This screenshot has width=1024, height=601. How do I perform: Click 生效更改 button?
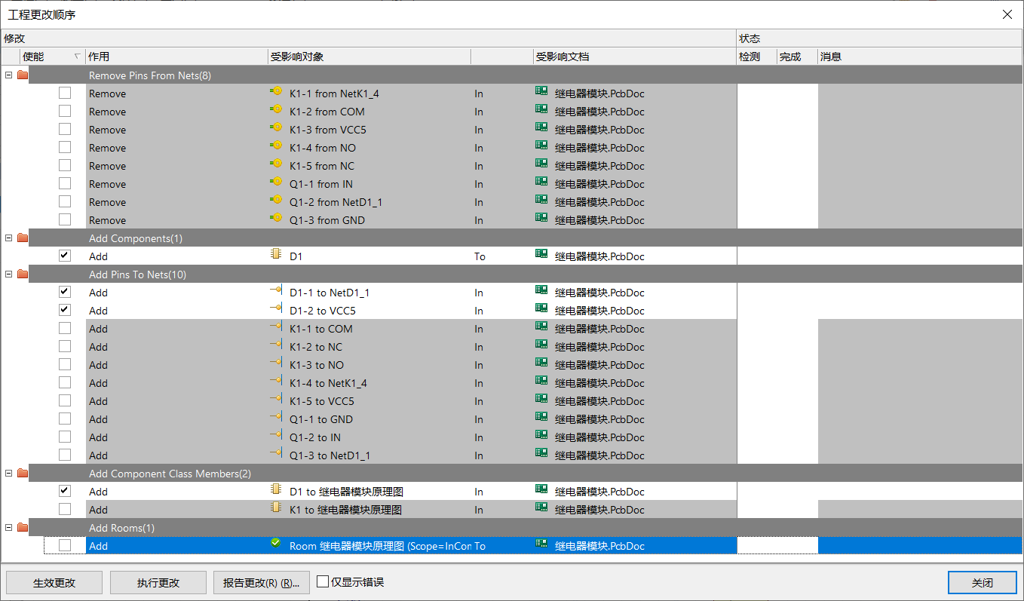pos(54,583)
